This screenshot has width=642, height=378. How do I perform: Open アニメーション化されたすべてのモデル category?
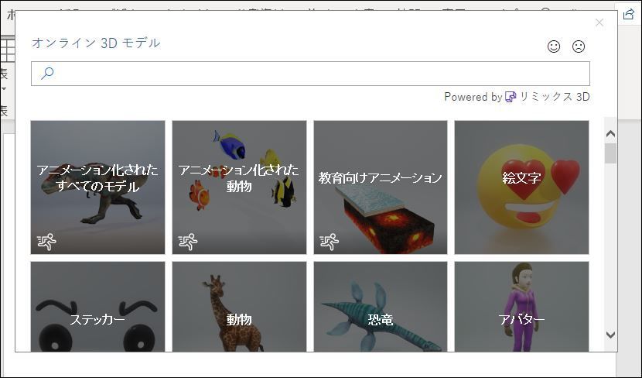98,187
